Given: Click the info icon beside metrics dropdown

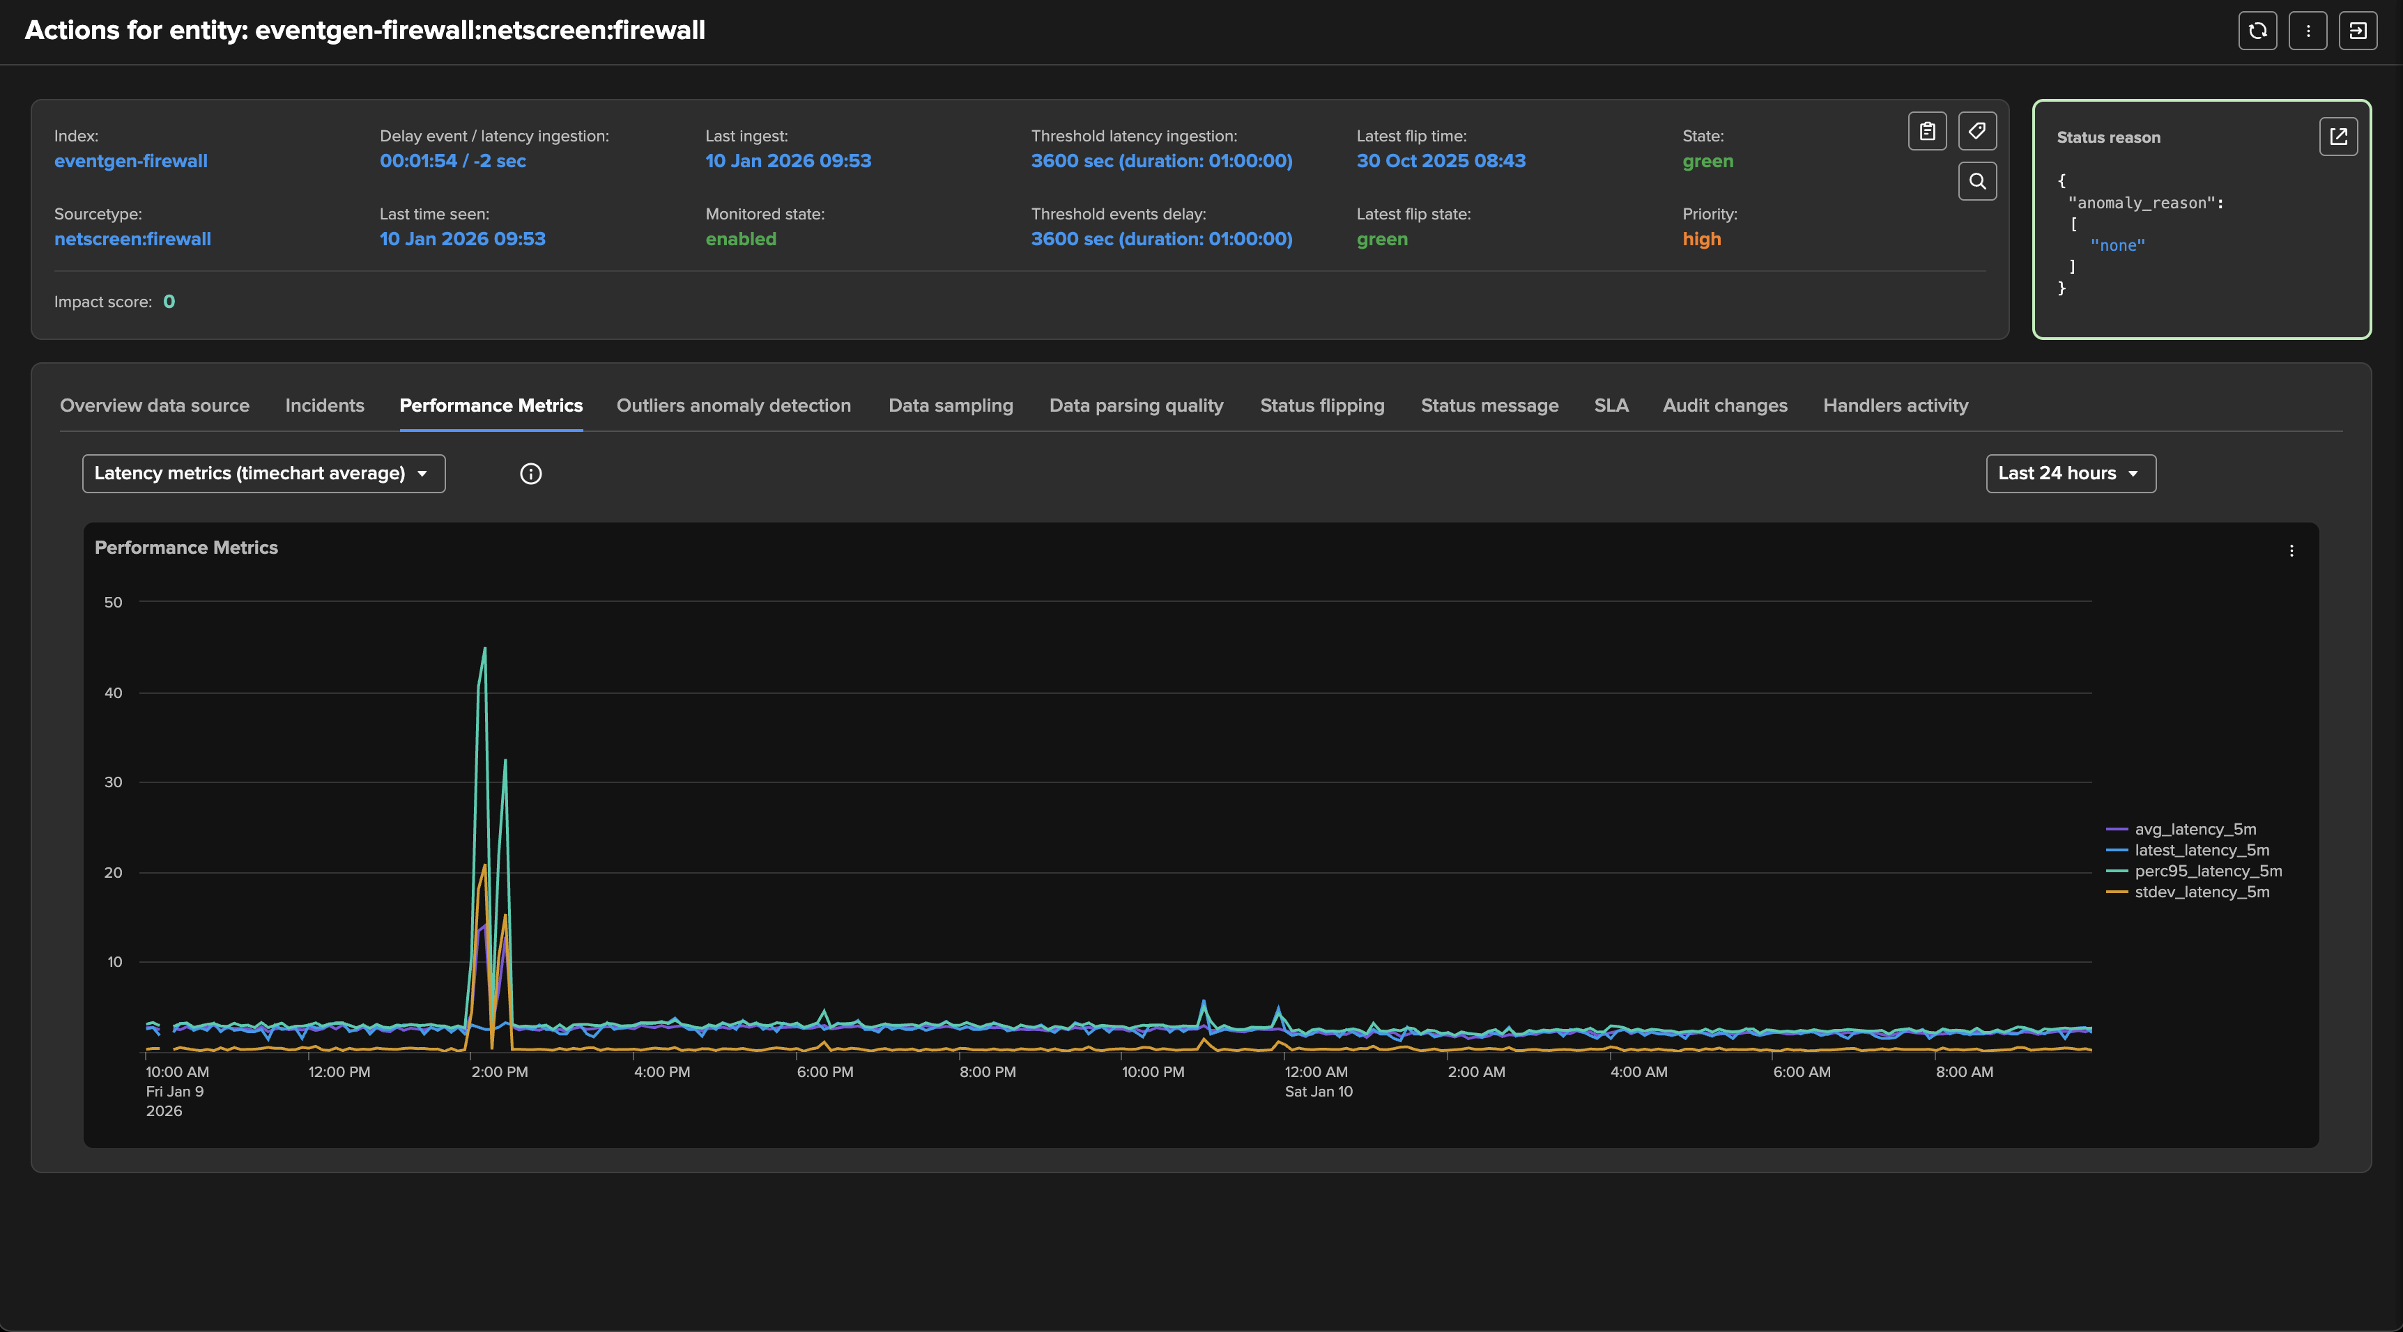Looking at the screenshot, I should click(531, 474).
